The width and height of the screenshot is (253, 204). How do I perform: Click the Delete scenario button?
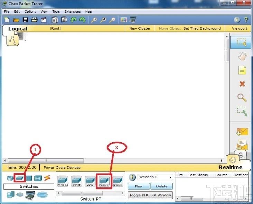[x=161, y=186]
